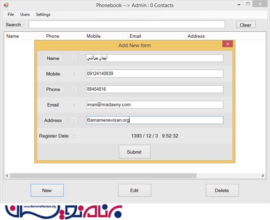Minimize the Phonebook window
Viewport: 270px width, 220px height.
tap(239, 4)
